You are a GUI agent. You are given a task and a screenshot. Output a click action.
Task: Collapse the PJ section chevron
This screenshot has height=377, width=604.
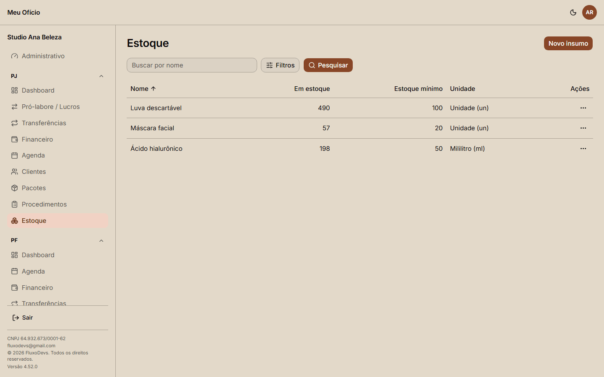point(101,76)
